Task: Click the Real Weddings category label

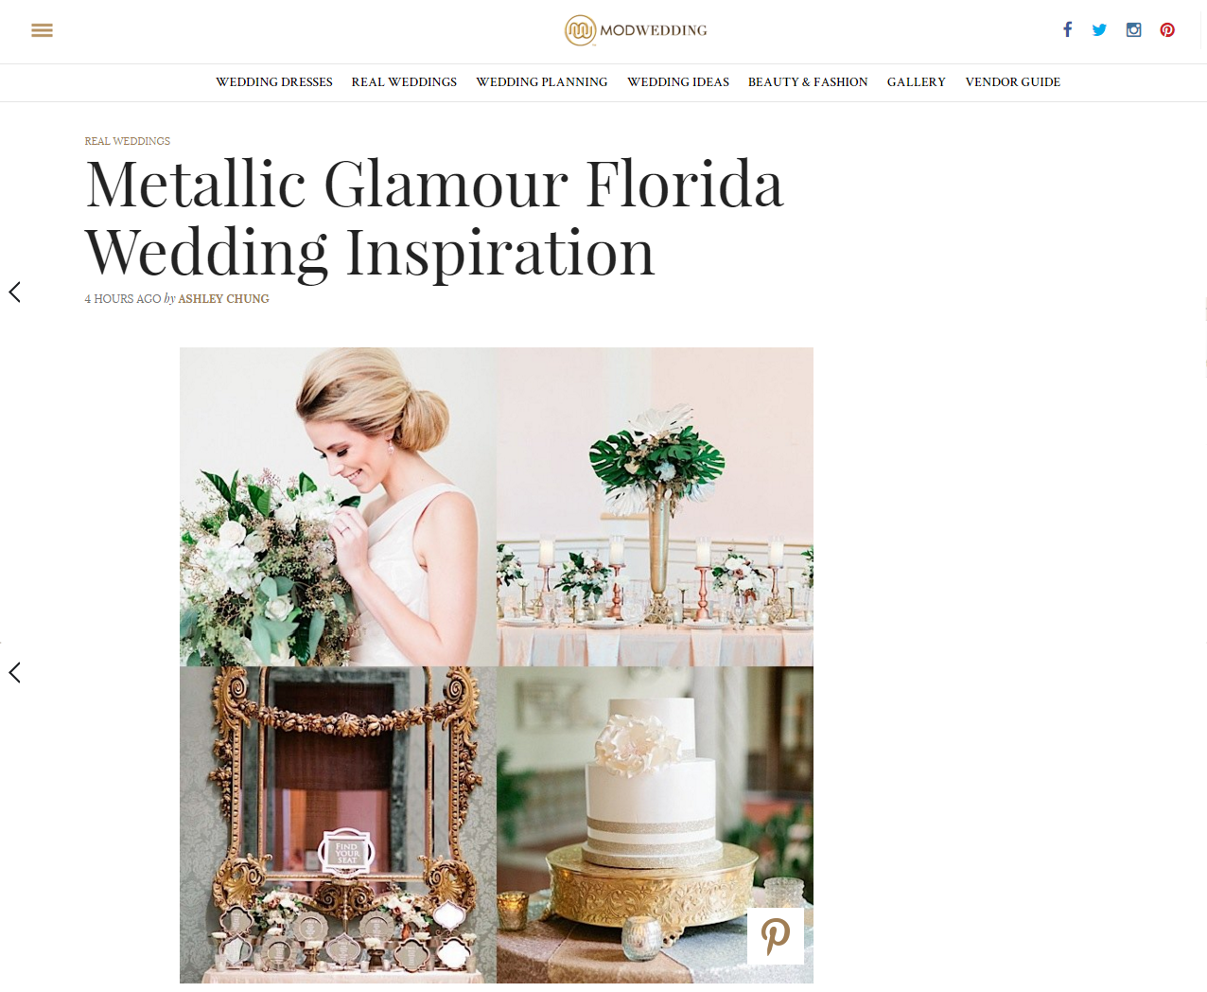Action: click(x=128, y=141)
